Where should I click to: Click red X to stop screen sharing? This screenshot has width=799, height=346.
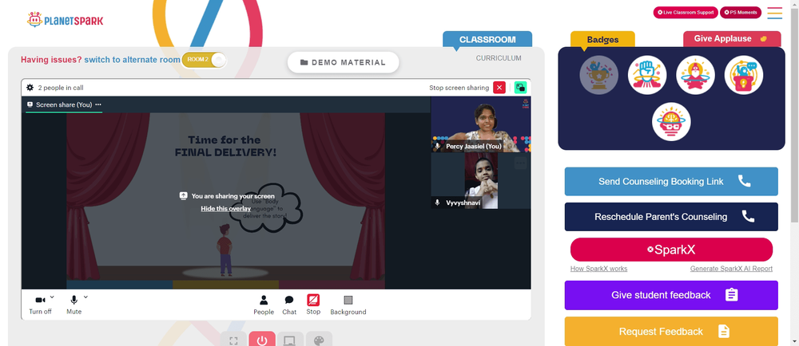click(499, 88)
